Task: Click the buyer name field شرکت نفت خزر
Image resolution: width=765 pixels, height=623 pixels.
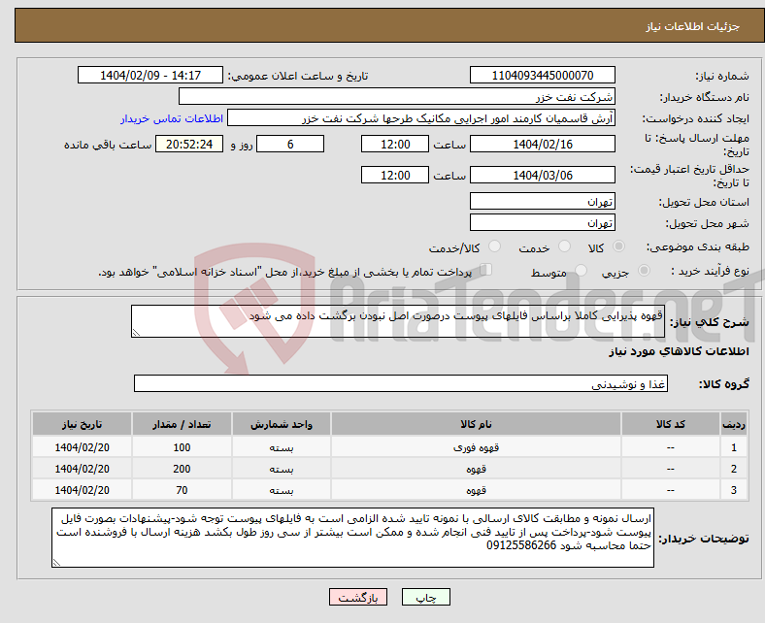Action: point(397,97)
